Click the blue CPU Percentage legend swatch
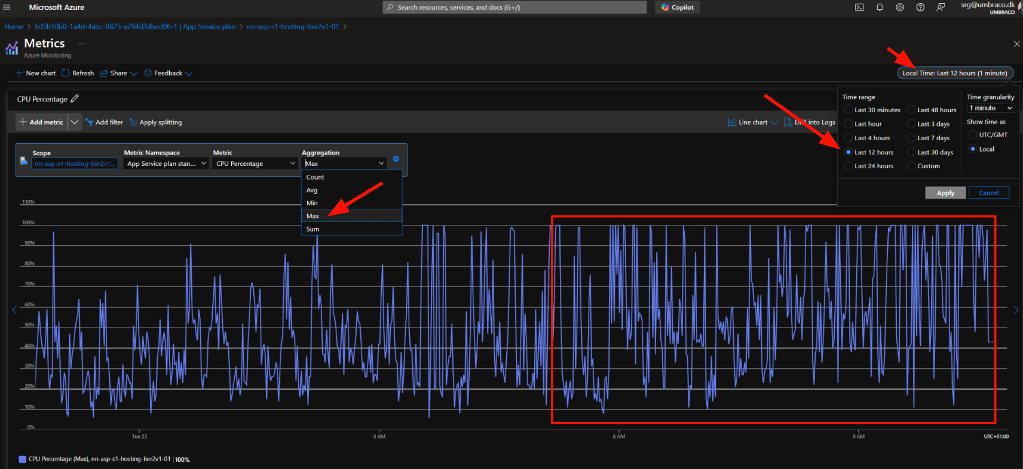This screenshot has width=1023, height=469. point(23,459)
